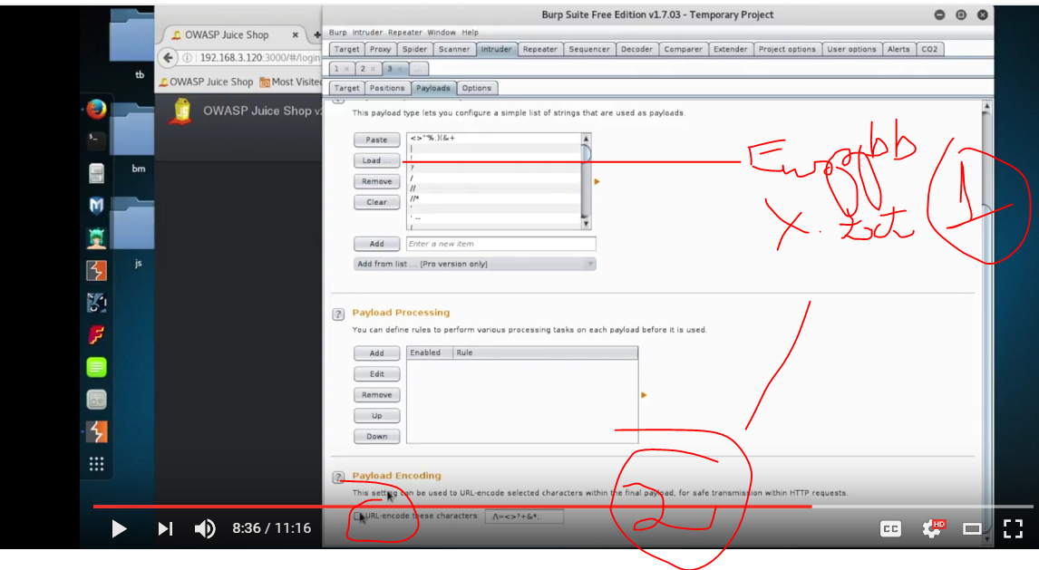The image size is (1039, 570).
Task: Open the CO2 tab
Action: pyautogui.click(x=929, y=49)
